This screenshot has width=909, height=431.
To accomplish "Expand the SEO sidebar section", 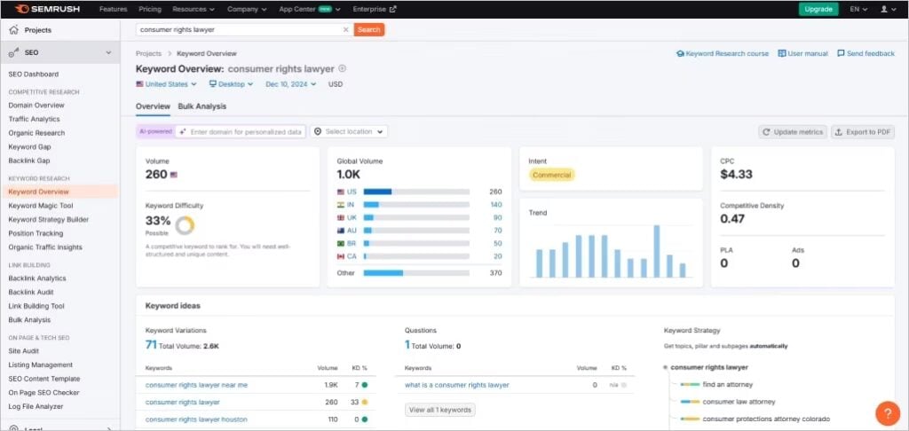I will pyautogui.click(x=108, y=52).
